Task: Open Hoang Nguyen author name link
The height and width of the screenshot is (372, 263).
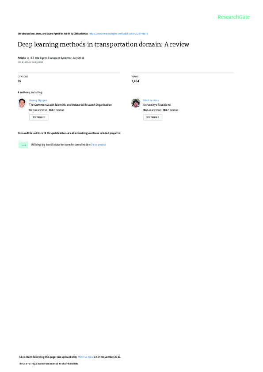Action: pos(38,100)
